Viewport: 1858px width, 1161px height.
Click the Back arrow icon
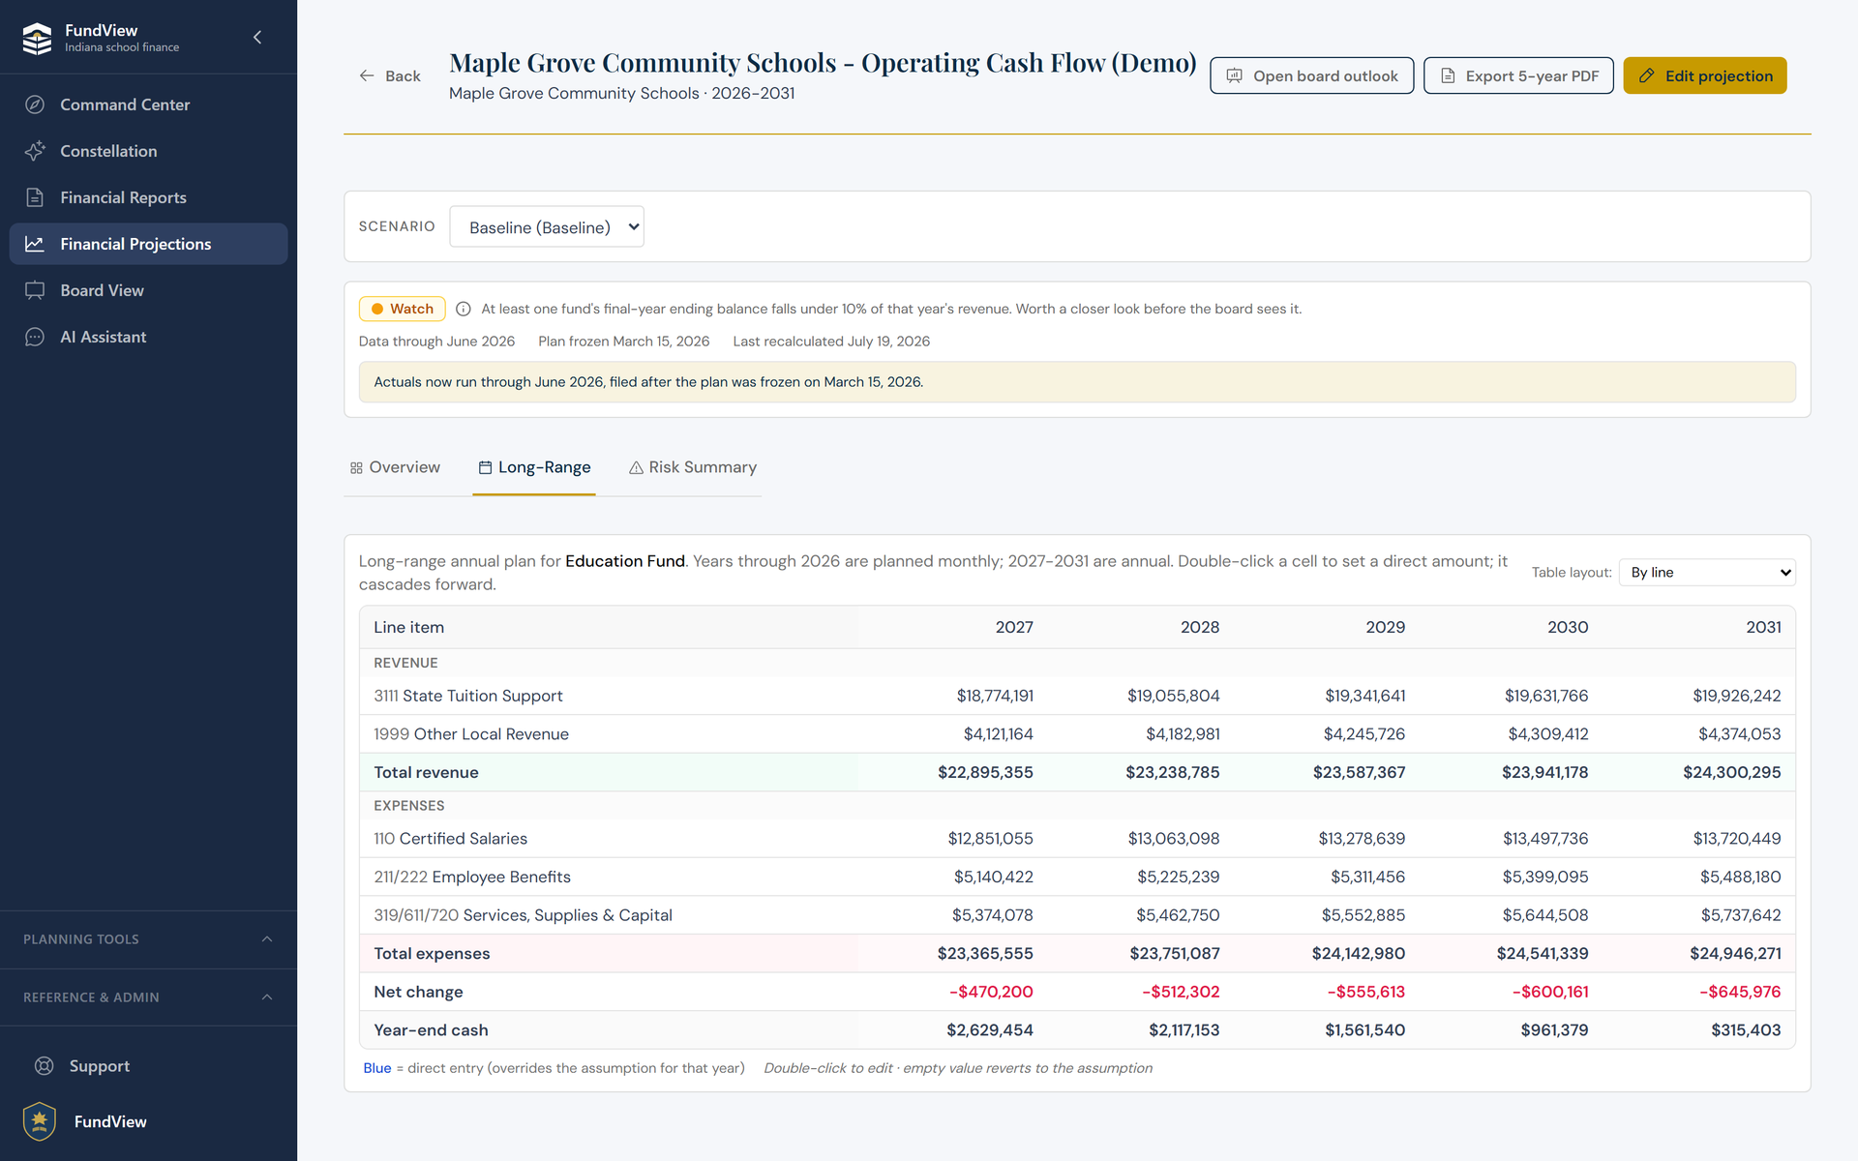(367, 75)
